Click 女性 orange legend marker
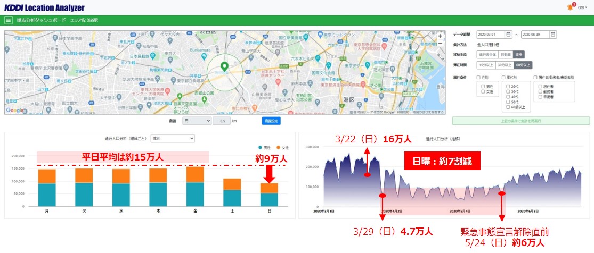The width and height of the screenshot is (594, 253). point(278,147)
